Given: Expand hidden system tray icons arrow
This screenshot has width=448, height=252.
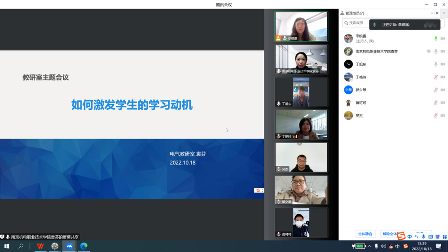Looking at the screenshot, I should [x=369, y=246].
